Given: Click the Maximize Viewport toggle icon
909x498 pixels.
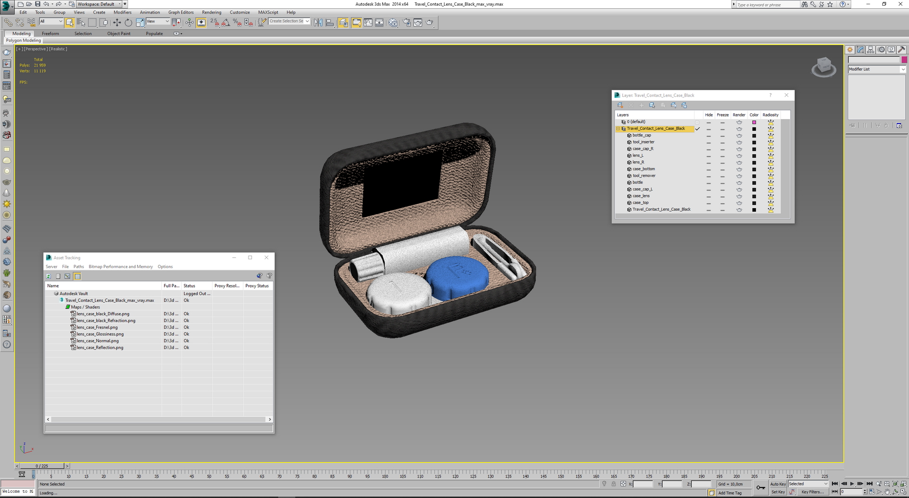Looking at the screenshot, I should point(903,492).
